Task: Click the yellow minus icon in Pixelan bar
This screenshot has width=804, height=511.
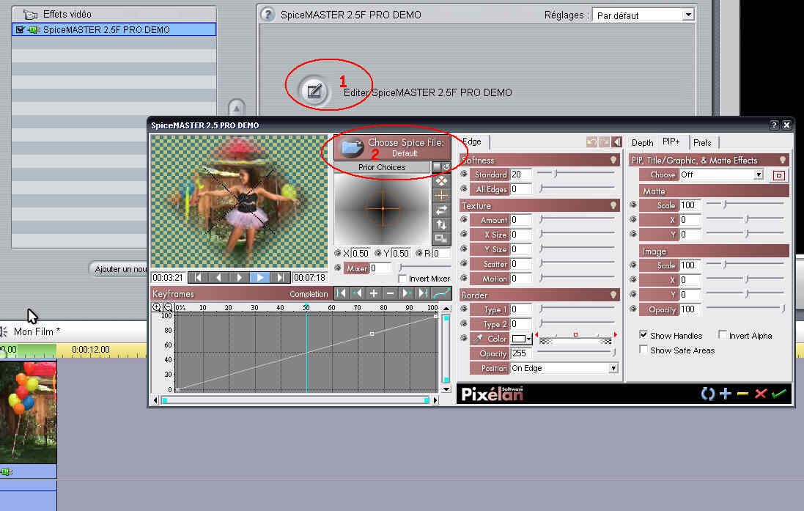Action: pos(742,394)
